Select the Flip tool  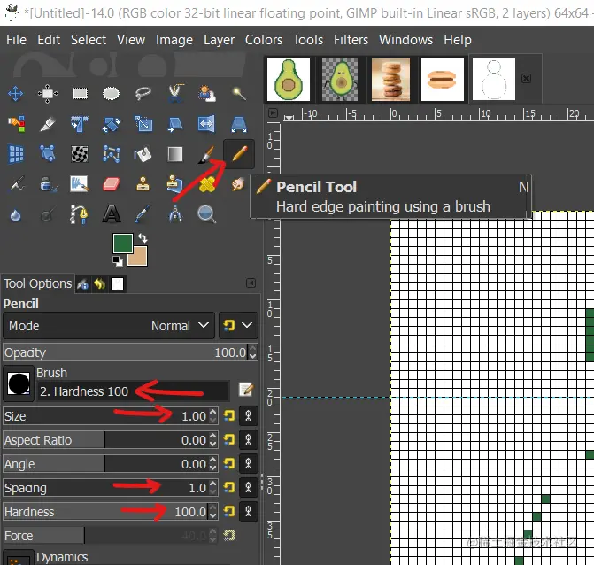tap(206, 124)
